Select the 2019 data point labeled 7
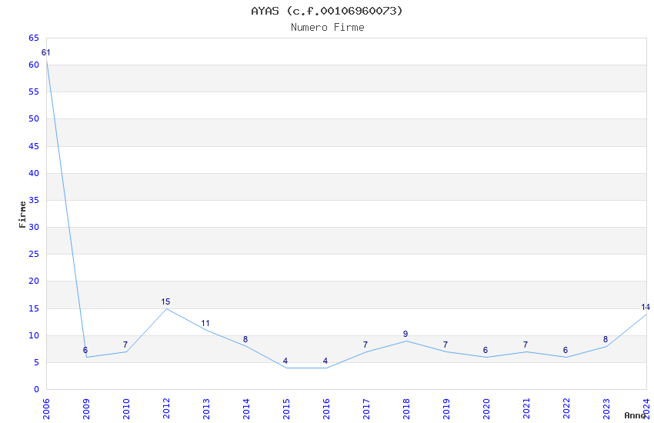 [x=445, y=345]
